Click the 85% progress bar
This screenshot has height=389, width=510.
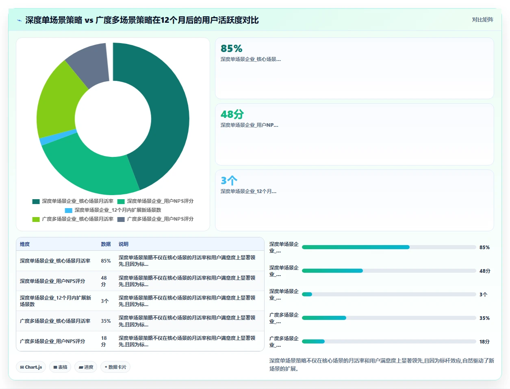(389, 247)
